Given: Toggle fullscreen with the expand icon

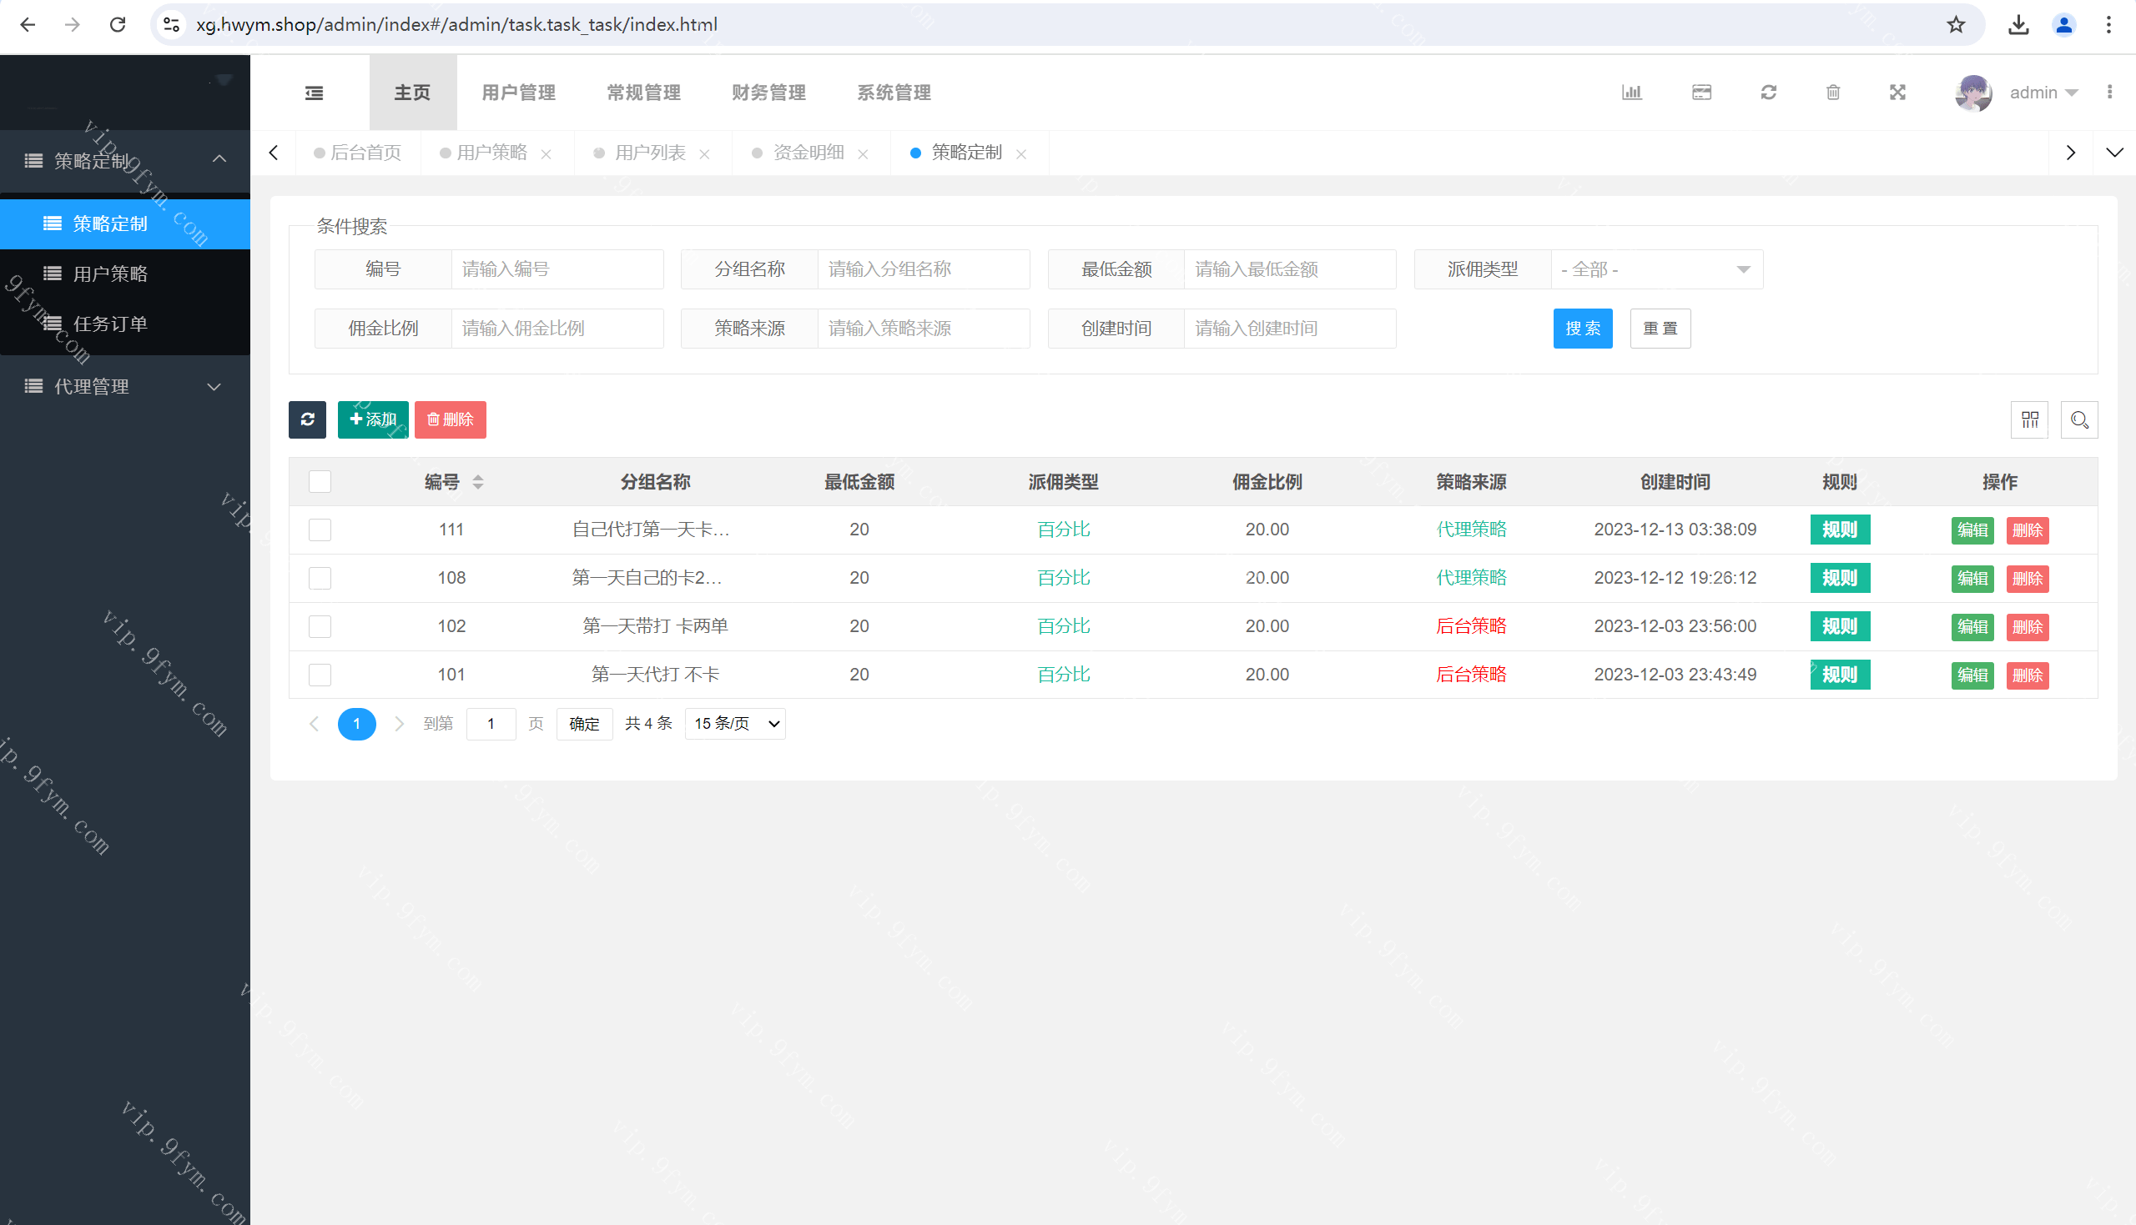Looking at the screenshot, I should pyautogui.click(x=1897, y=93).
